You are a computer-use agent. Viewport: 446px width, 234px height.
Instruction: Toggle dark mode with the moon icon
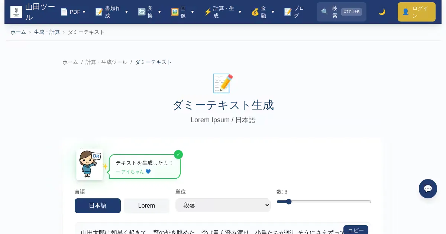click(382, 12)
